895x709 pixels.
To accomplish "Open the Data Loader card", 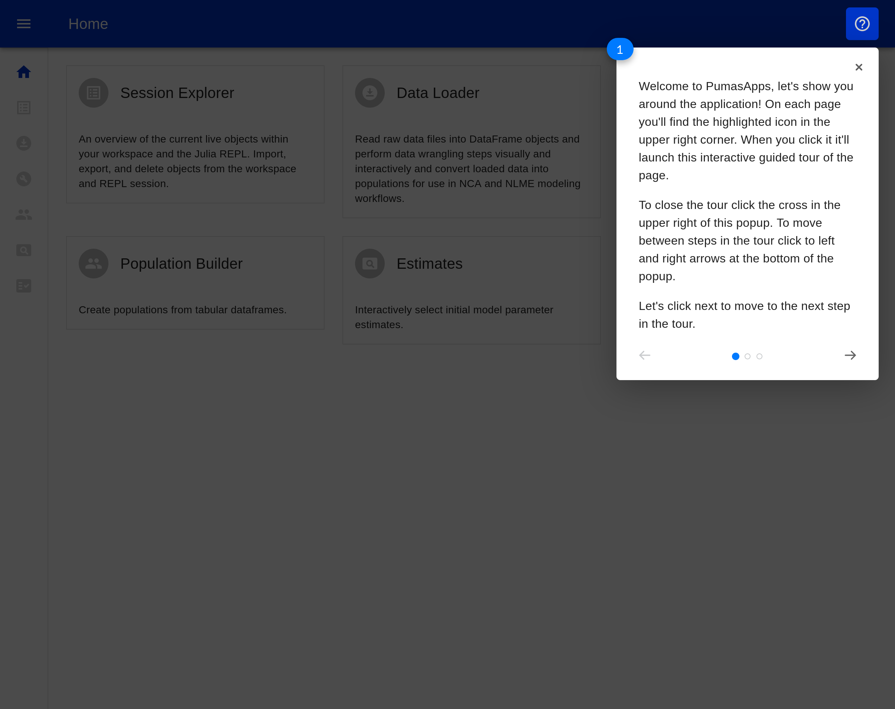I will [471, 141].
